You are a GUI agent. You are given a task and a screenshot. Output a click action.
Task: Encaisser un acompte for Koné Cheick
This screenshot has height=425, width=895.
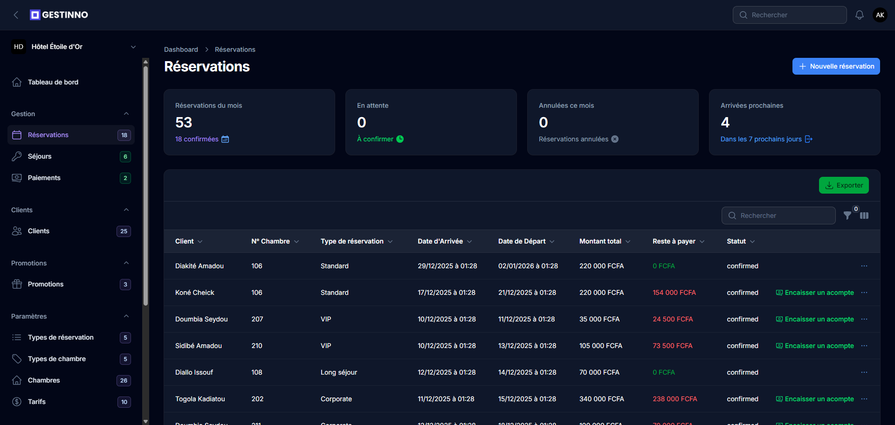(x=815, y=293)
